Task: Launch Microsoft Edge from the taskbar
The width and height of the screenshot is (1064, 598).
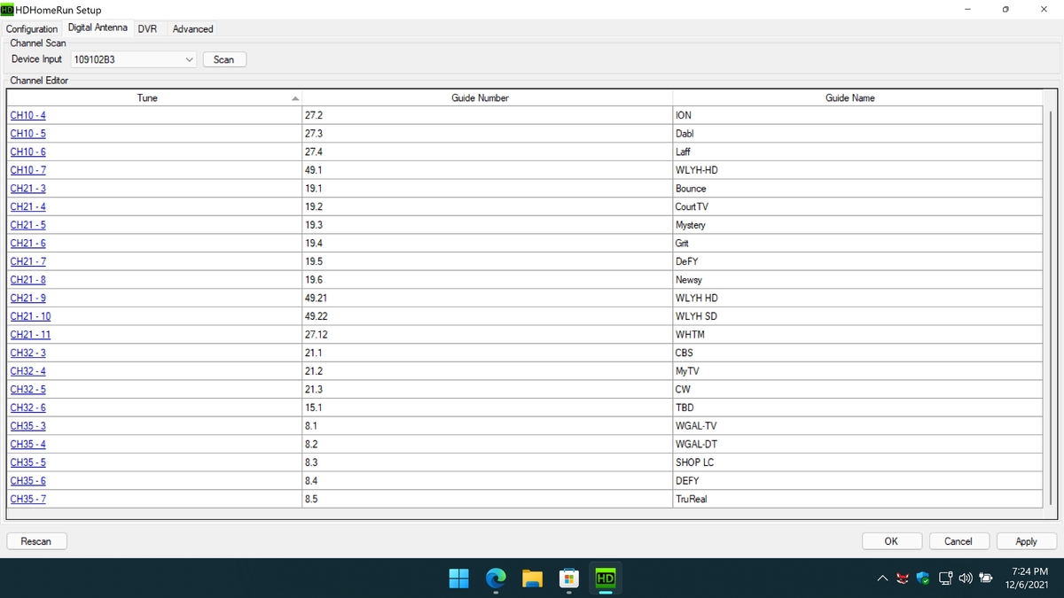Action: (496, 579)
